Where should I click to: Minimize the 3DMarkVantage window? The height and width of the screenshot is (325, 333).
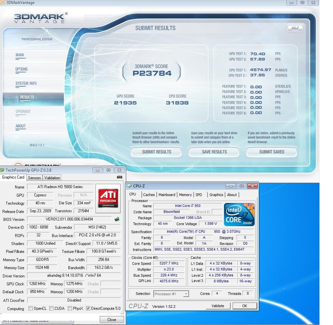tap(292, 3)
